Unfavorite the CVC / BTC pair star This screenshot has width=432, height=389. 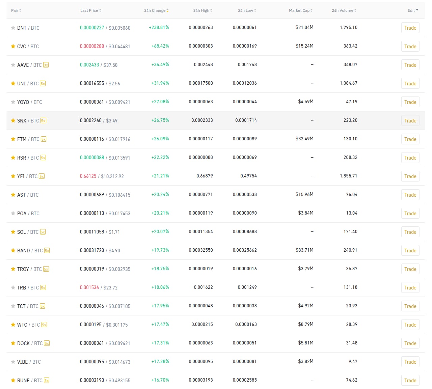coord(13,46)
